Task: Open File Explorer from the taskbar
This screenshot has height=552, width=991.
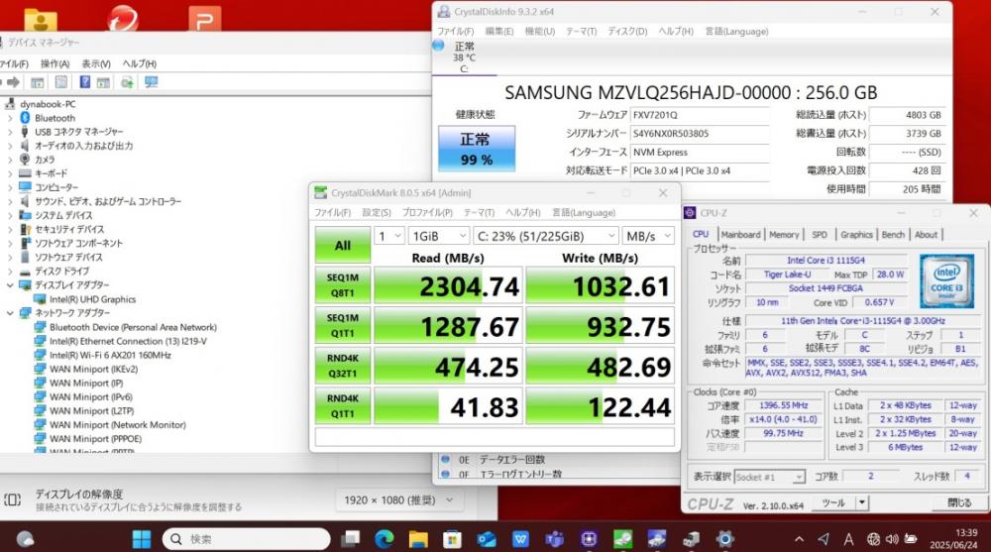Action: 418,539
